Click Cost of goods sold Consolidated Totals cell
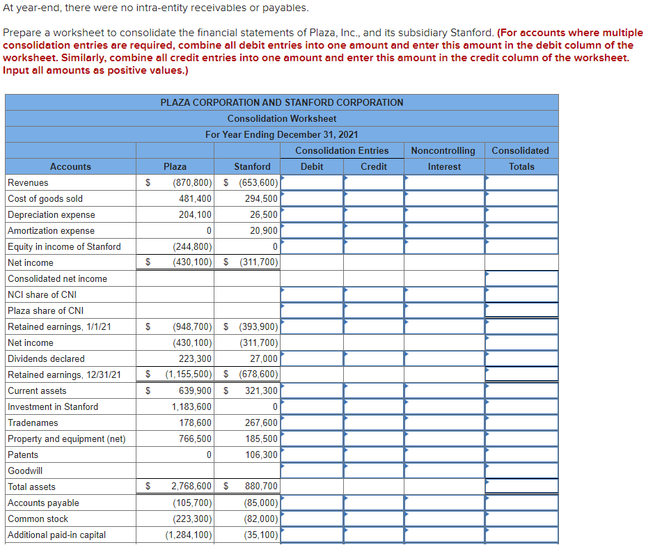The width and height of the screenshot is (646, 545). pyautogui.click(x=521, y=198)
